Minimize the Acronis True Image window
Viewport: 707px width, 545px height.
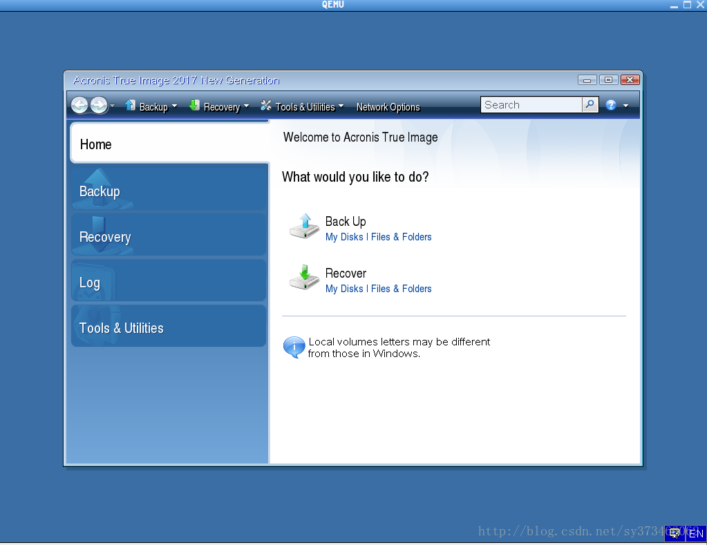pos(587,80)
